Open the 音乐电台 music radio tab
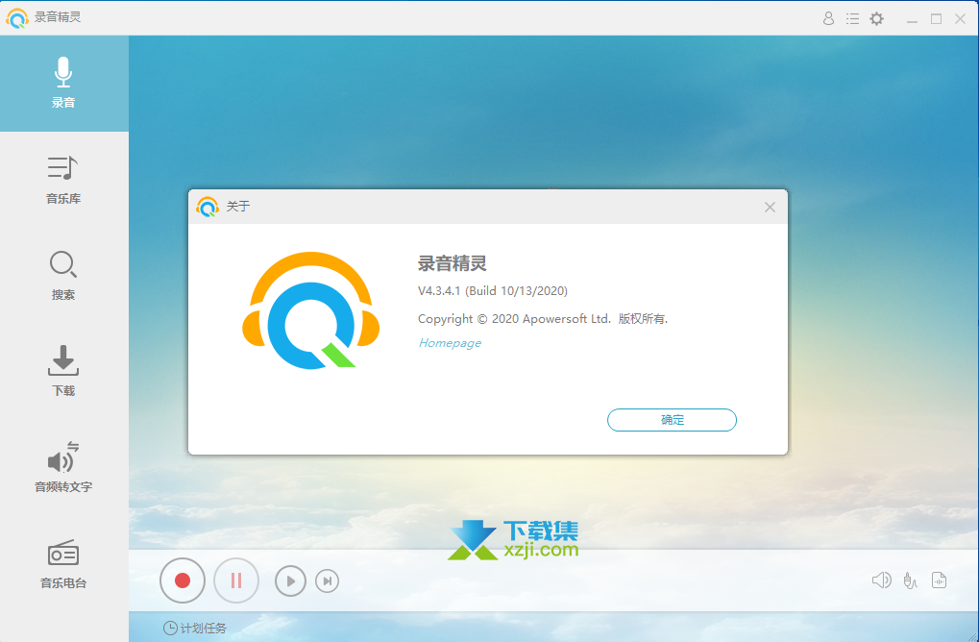 [63, 564]
